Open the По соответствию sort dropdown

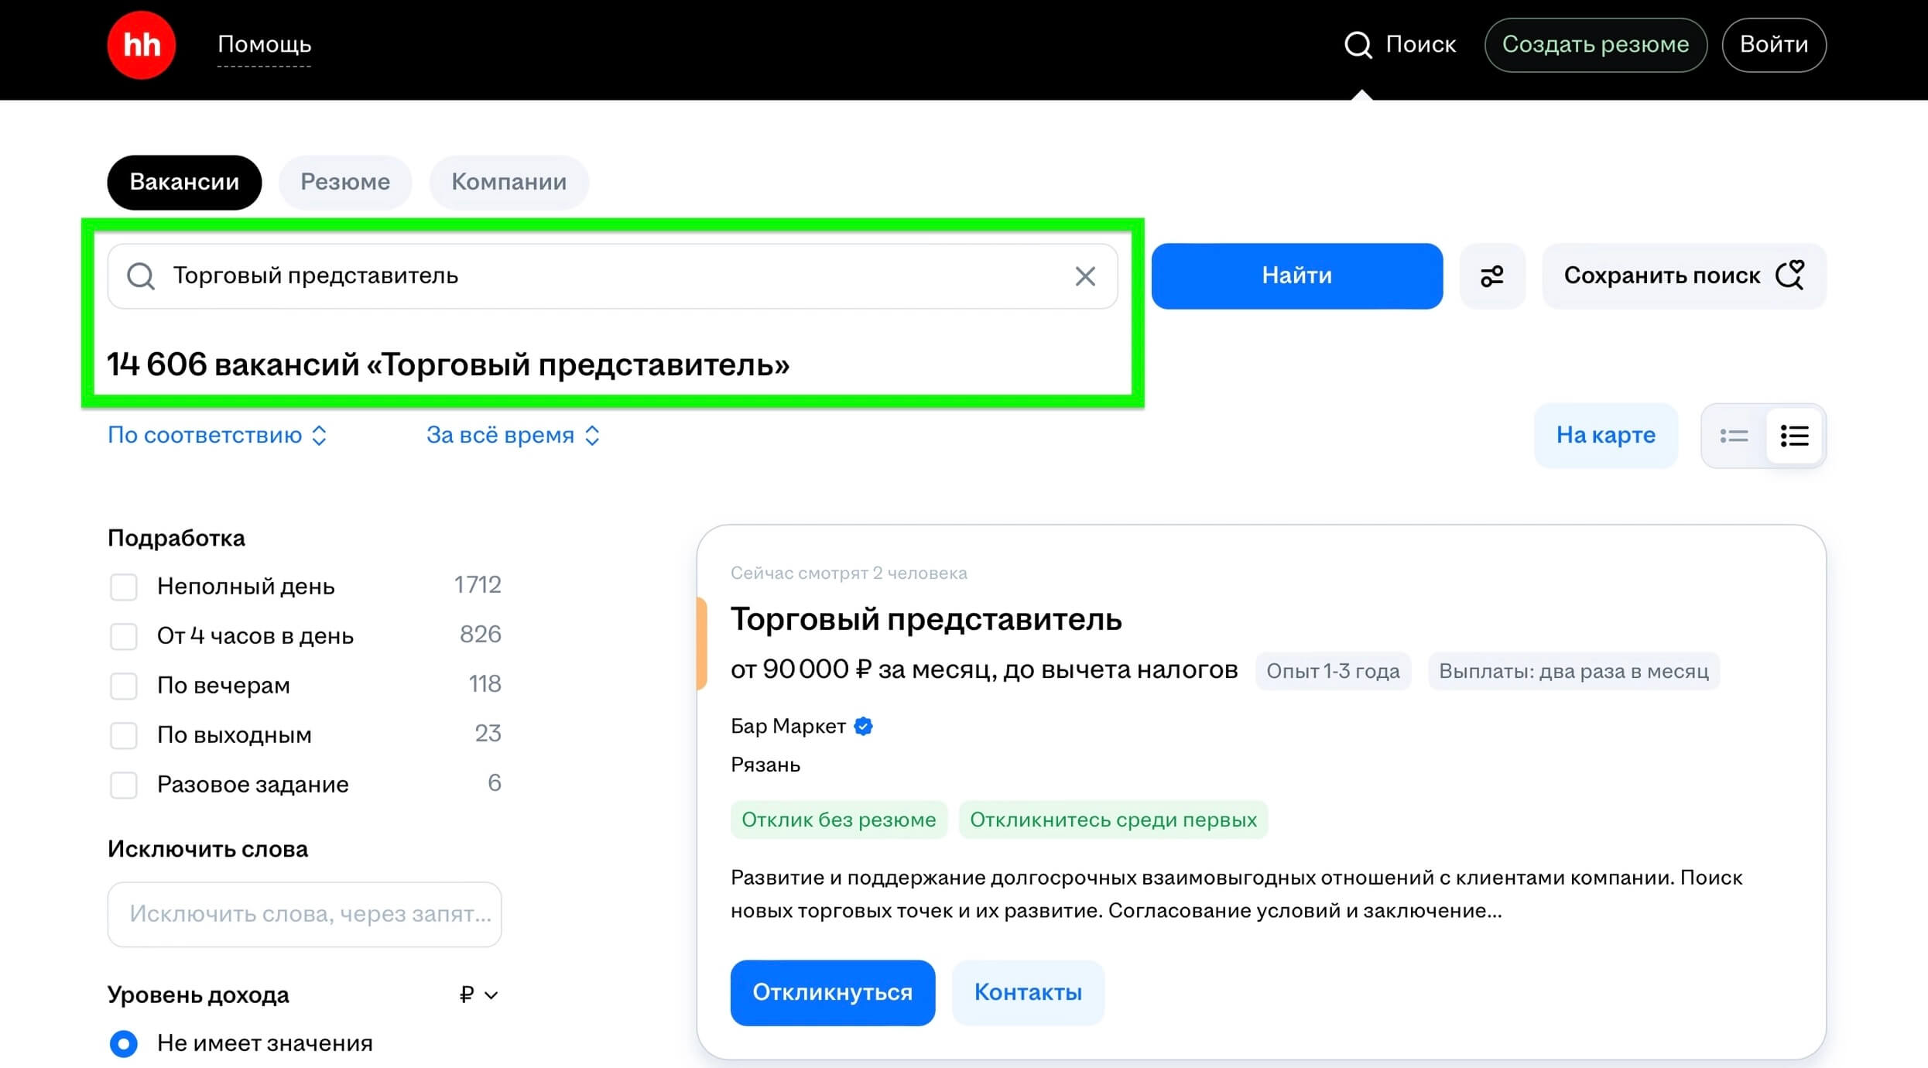point(217,435)
